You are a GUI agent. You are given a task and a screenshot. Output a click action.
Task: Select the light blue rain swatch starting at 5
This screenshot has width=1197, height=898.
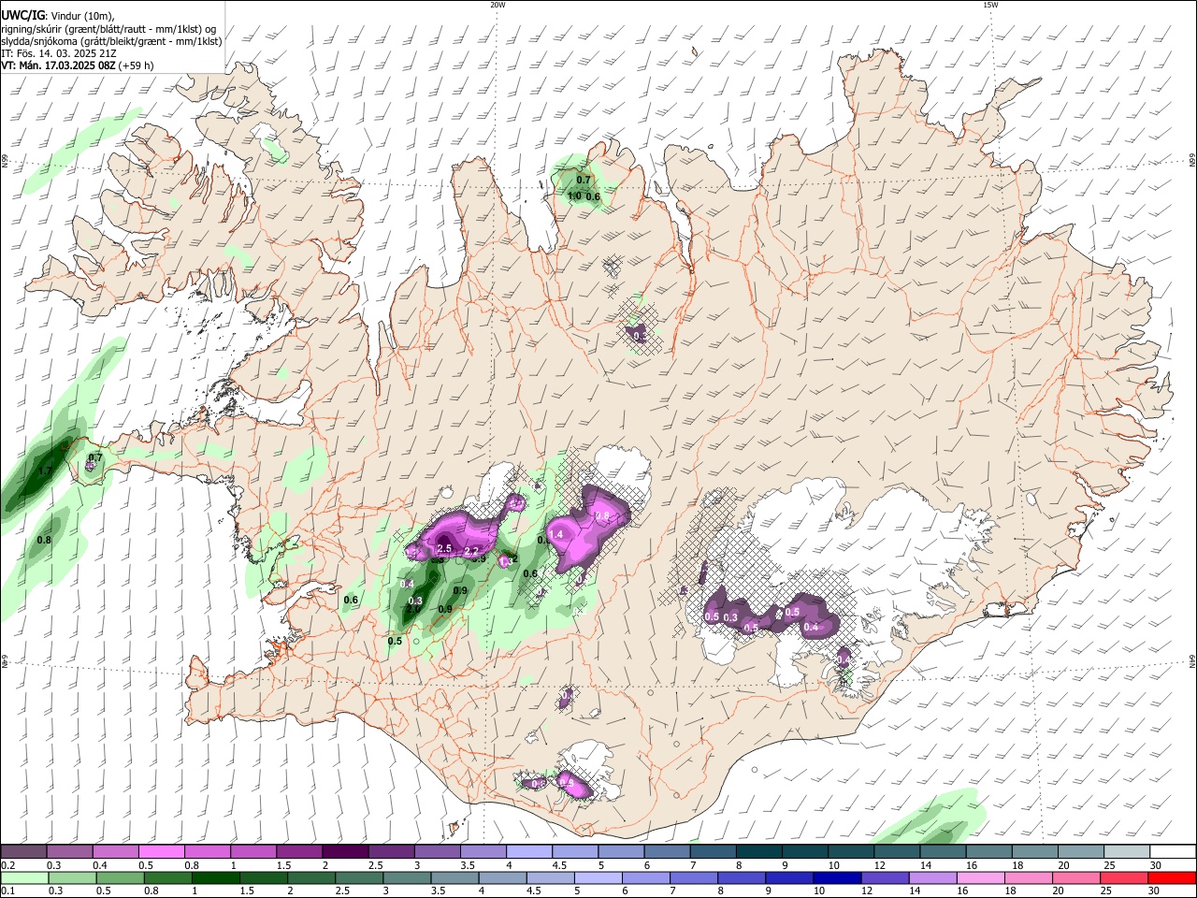click(x=598, y=877)
